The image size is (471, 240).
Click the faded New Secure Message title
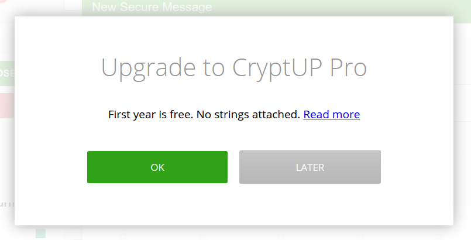[x=152, y=6]
